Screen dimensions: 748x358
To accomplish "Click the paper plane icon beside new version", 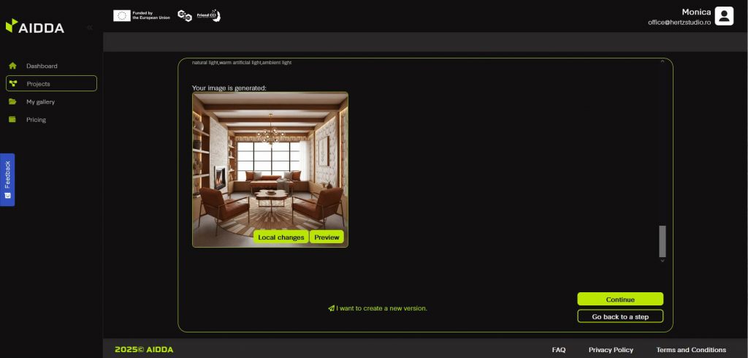I will 331,308.
